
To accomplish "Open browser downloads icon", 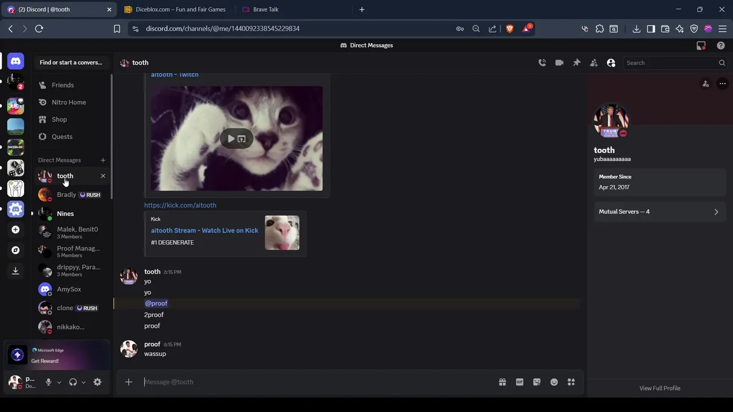I will coord(636,29).
